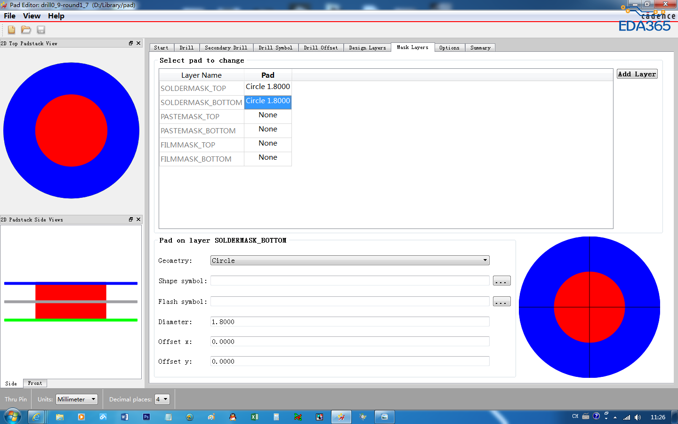Viewport: 678px width, 424px height.
Task: Open the Help menu
Action: point(56,16)
